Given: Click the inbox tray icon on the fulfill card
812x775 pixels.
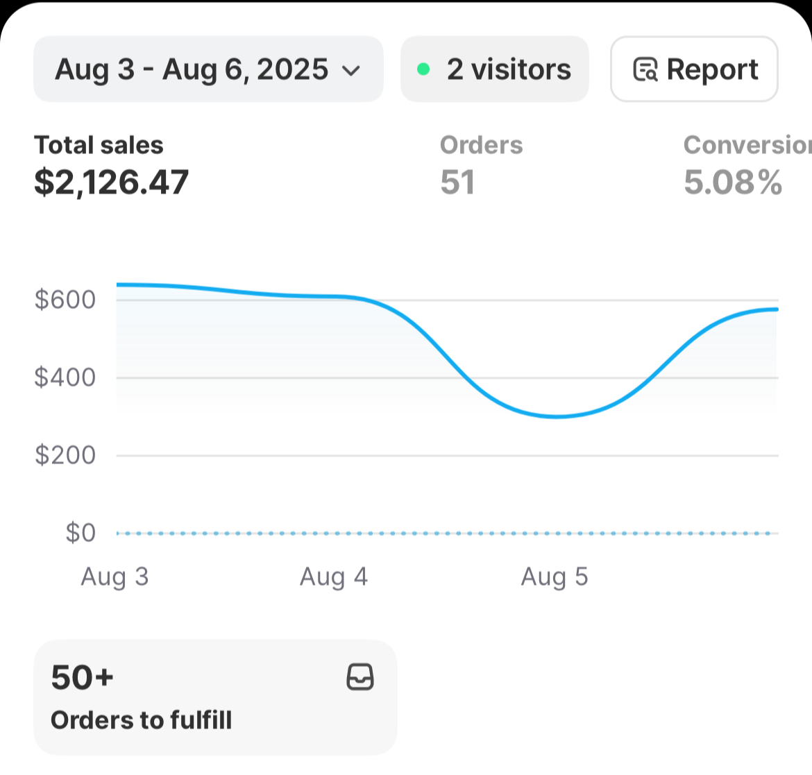Looking at the screenshot, I should [360, 676].
